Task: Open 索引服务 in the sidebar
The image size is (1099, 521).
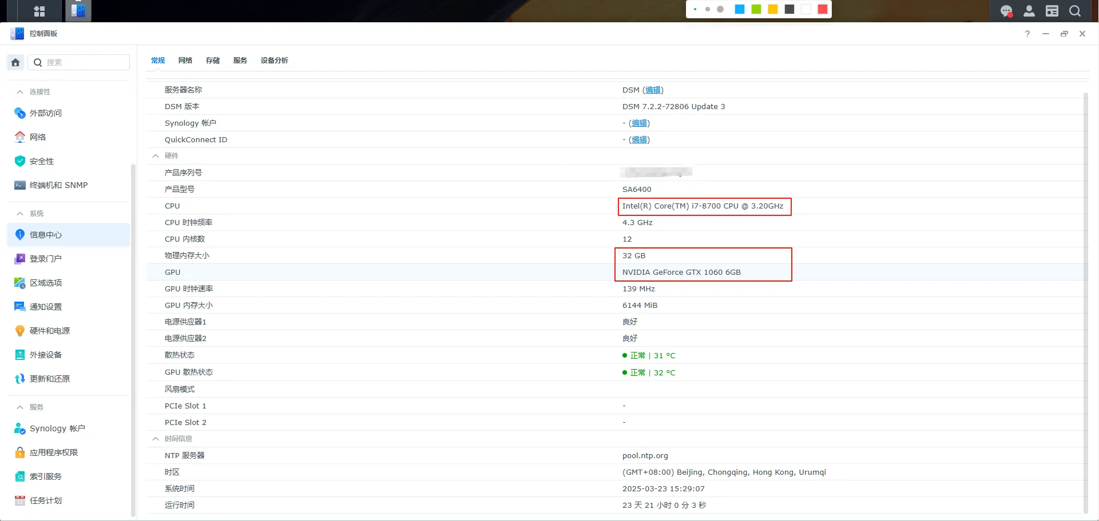Action: (x=69, y=476)
